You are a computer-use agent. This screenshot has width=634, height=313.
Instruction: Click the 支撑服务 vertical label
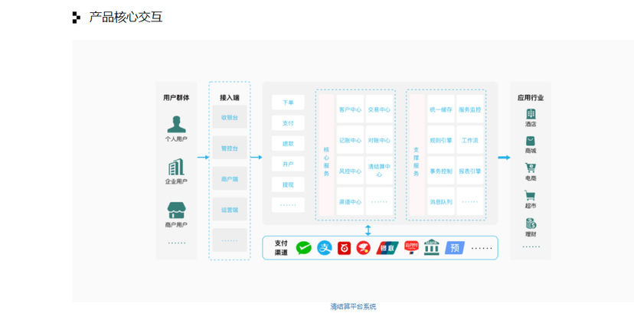(417, 161)
